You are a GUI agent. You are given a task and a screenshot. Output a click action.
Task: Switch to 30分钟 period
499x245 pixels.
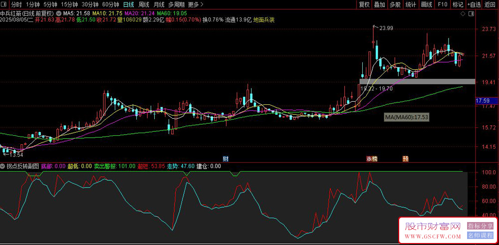coord(90,4)
